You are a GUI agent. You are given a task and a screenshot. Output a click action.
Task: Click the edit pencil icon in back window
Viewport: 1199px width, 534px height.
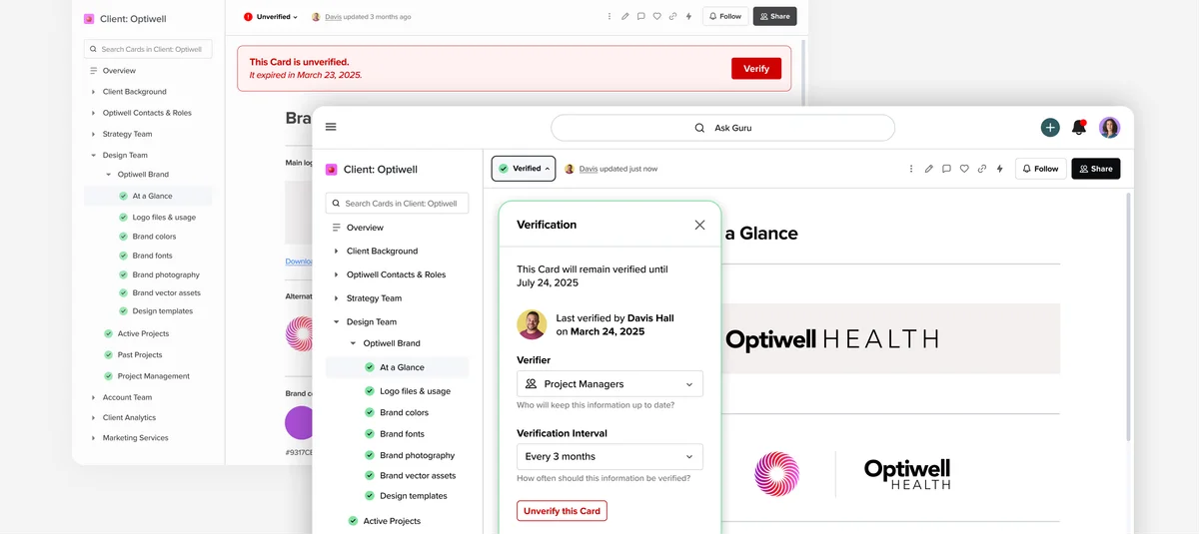click(x=625, y=16)
